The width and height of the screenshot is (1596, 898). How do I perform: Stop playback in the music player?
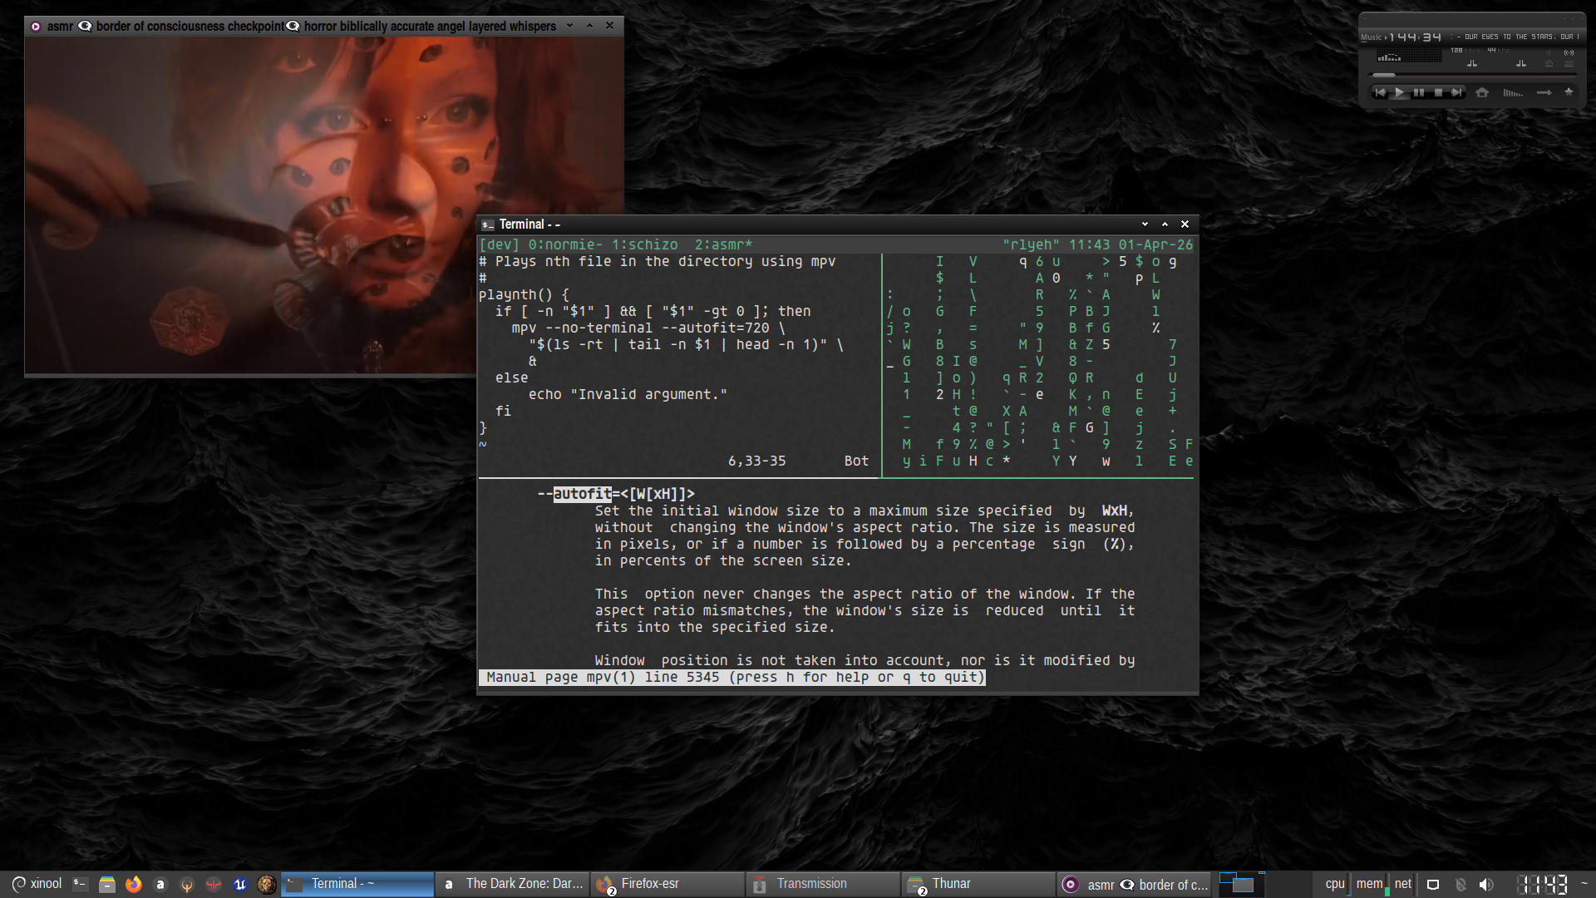pos(1438,92)
